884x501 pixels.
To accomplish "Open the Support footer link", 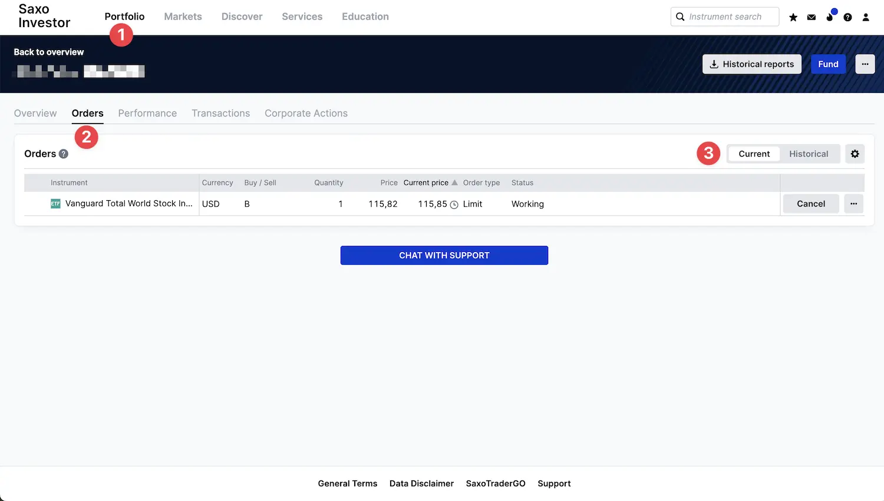I will (554, 483).
